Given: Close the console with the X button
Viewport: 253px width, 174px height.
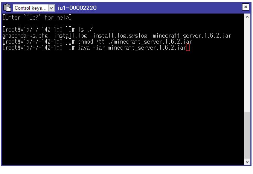Looking at the screenshot, I should (245, 7).
